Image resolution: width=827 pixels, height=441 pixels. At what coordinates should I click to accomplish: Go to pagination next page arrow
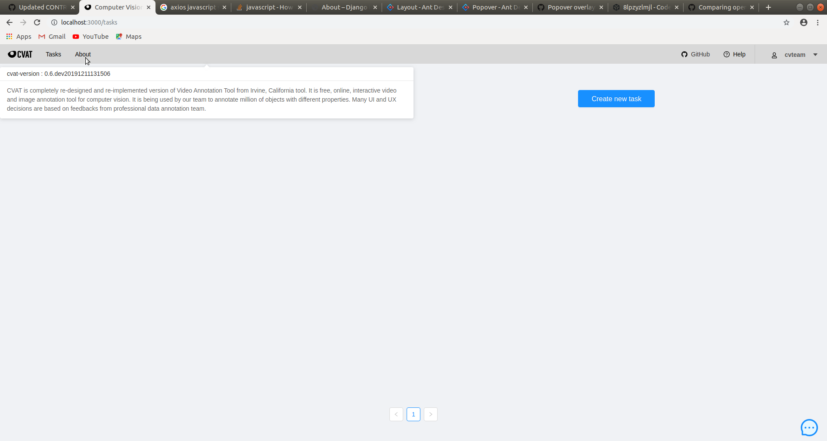point(431,414)
